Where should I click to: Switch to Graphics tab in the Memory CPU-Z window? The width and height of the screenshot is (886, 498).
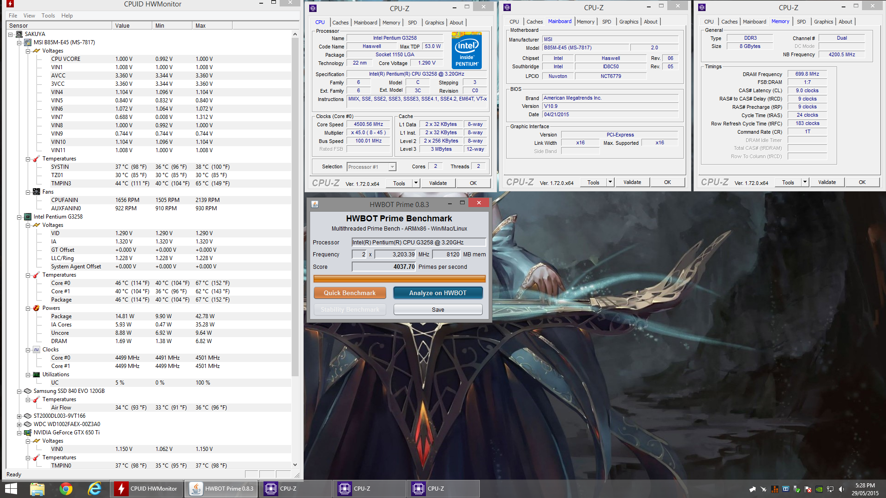(823, 22)
